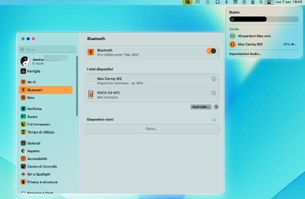The image size is (305, 199).
Task: Open Spotlight search magnifier in menu bar
Action: [x=261, y=2]
